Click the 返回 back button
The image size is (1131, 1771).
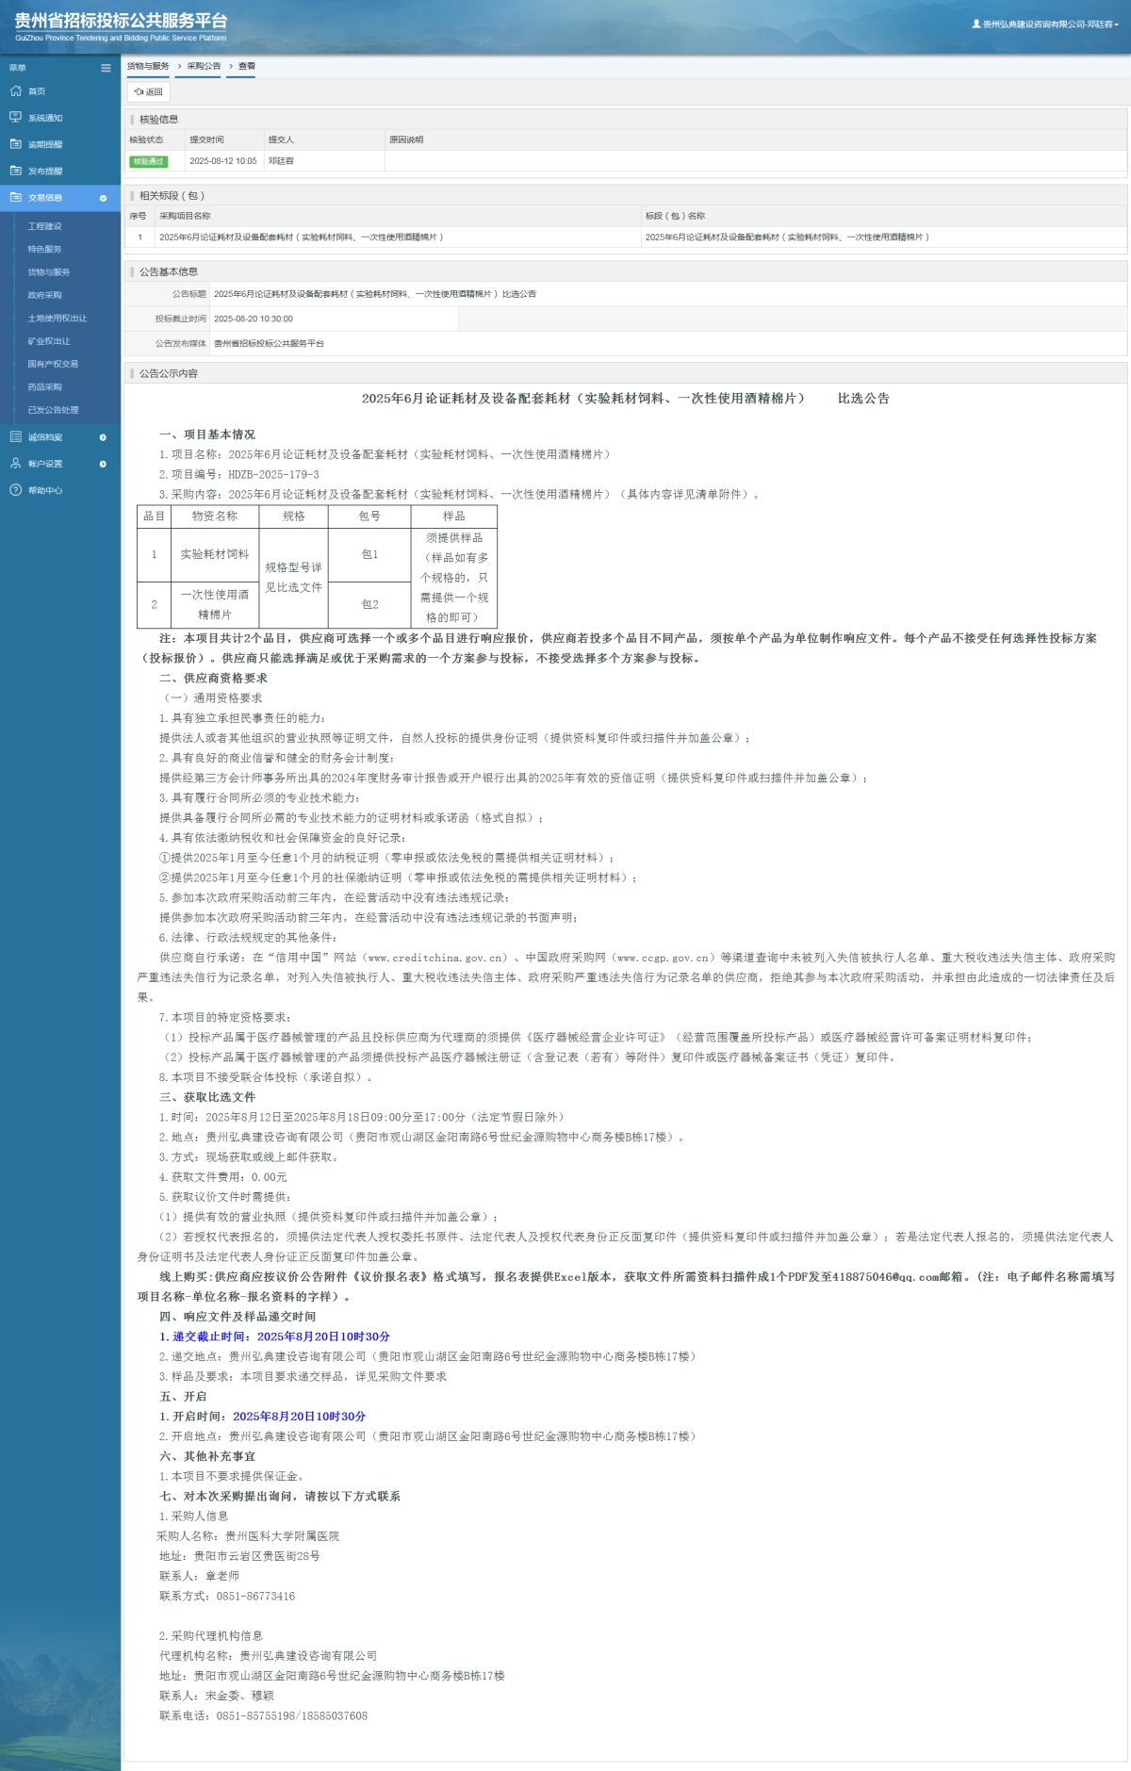(148, 92)
